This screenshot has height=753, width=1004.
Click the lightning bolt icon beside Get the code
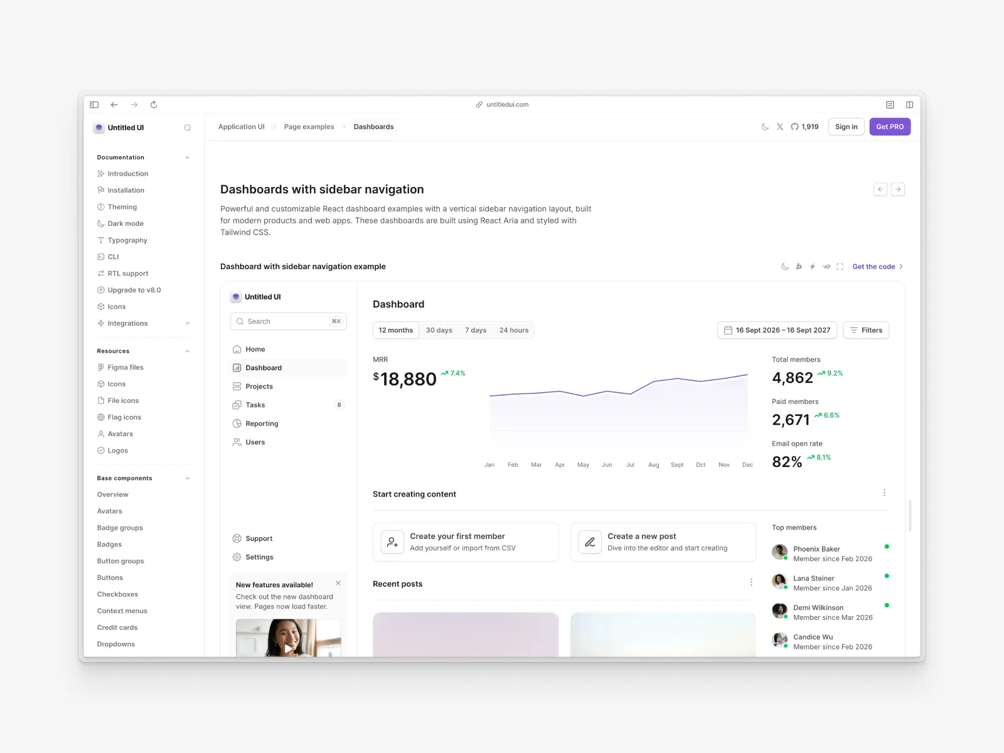click(812, 267)
